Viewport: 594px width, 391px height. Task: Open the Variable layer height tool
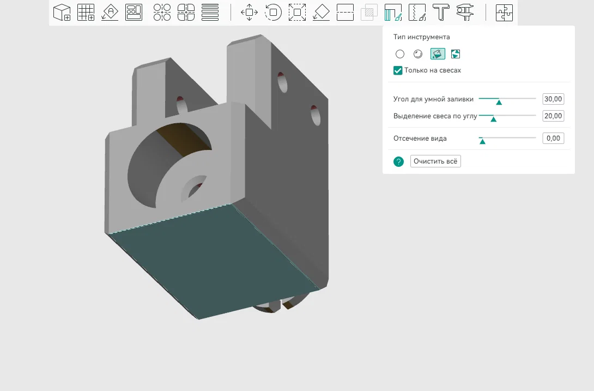pyautogui.click(x=210, y=13)
